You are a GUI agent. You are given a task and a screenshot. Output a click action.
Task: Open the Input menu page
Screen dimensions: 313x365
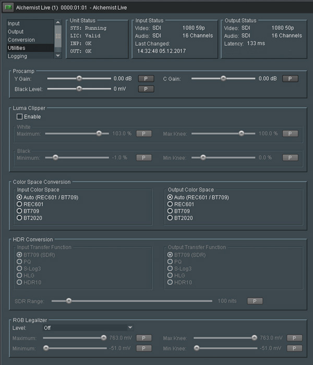30,23
